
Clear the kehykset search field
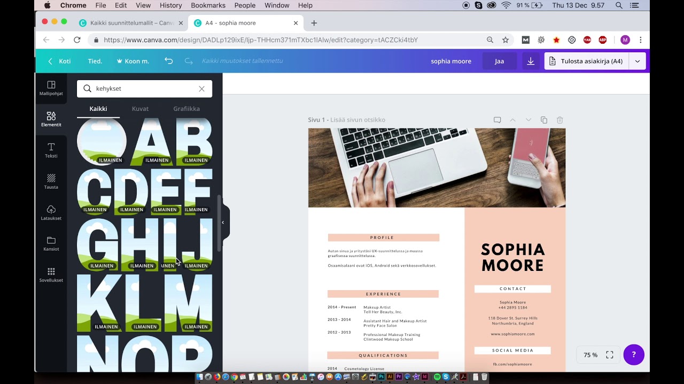coord(201,89)
